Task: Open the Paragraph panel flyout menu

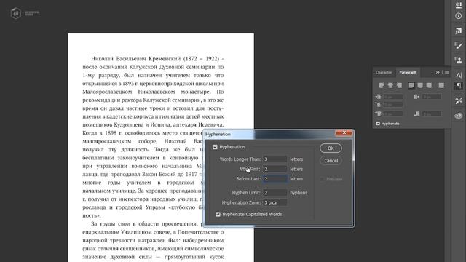Action: [446, 73]
